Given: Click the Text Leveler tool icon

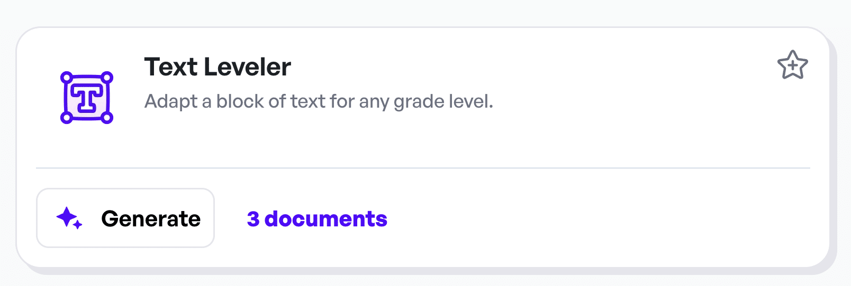Looking at the screenshot, I should tap(87, 98).
